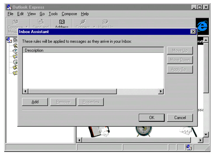Screen dimensions: 215x158
Task: Open the Compose Message dropdown arrow
Action: click(27, 27)
